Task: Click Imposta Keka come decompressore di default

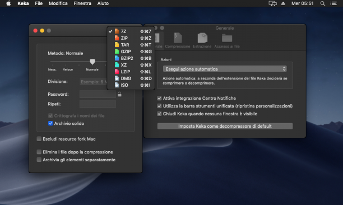Action: [x=225, y=126]
